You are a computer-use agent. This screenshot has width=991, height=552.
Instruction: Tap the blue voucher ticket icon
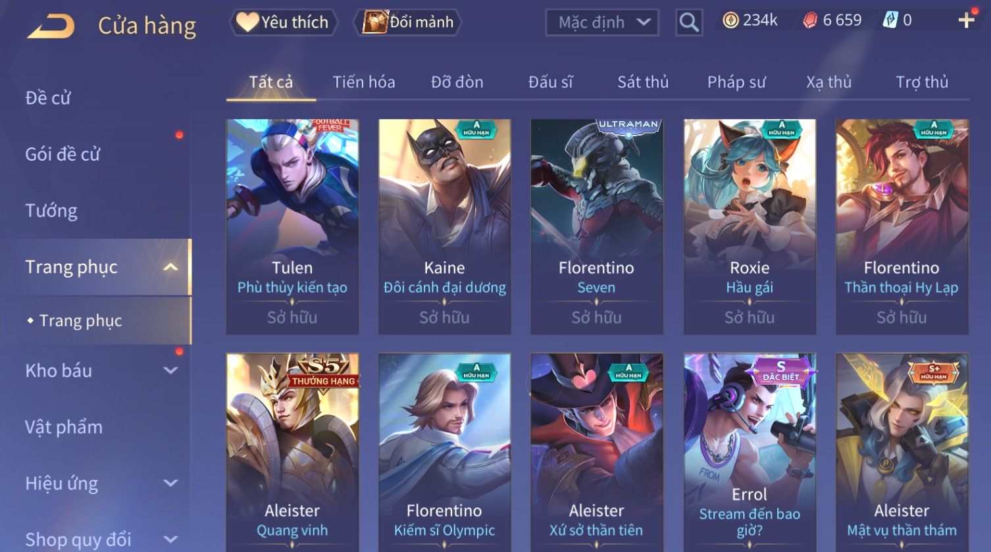[890, 20]
